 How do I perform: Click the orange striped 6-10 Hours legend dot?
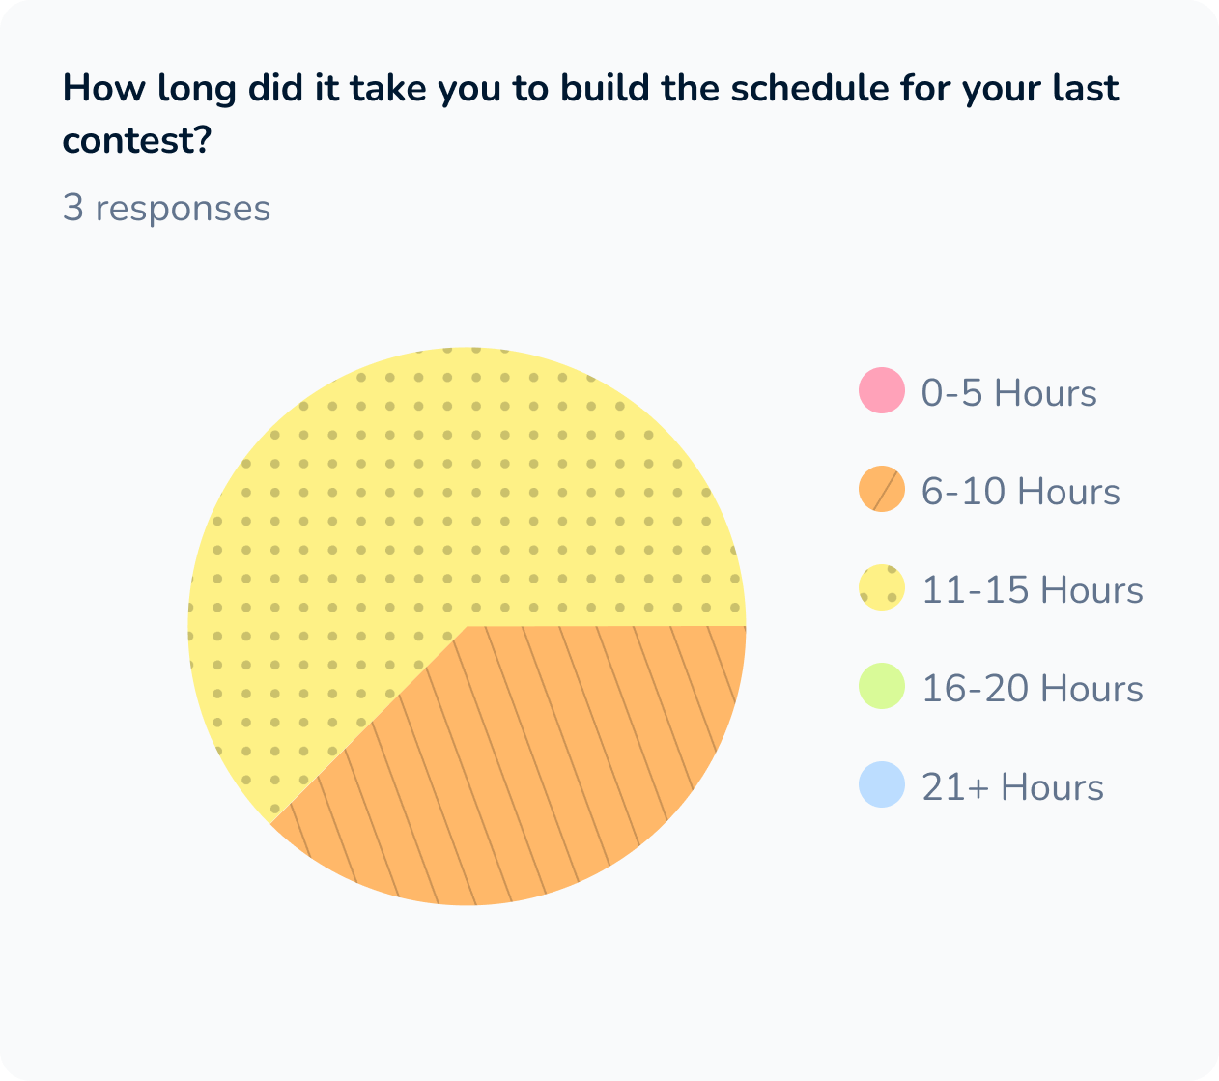click(x=881, y=490)
